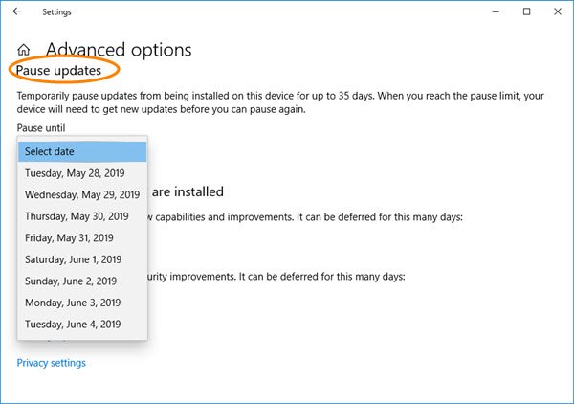Select Wednesday, May 29, 2019
The width and height of the screenshot is (574, 404).
click(82, 194)
